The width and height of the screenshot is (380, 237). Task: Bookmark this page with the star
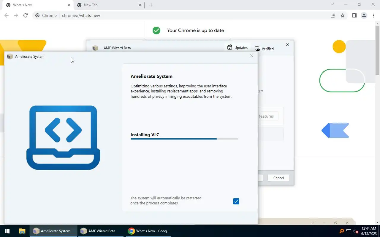pyautogui.click(x=343, y=15)
